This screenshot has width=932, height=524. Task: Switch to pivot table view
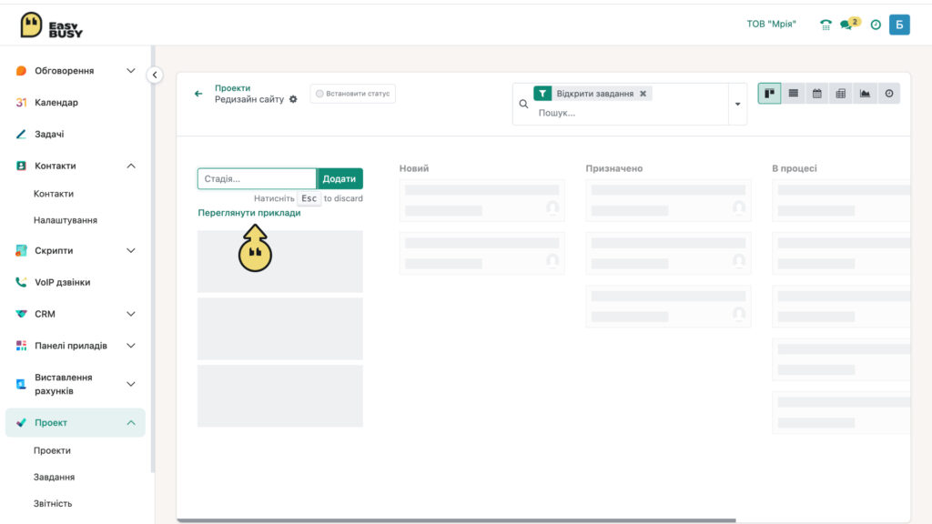[840, 94]
